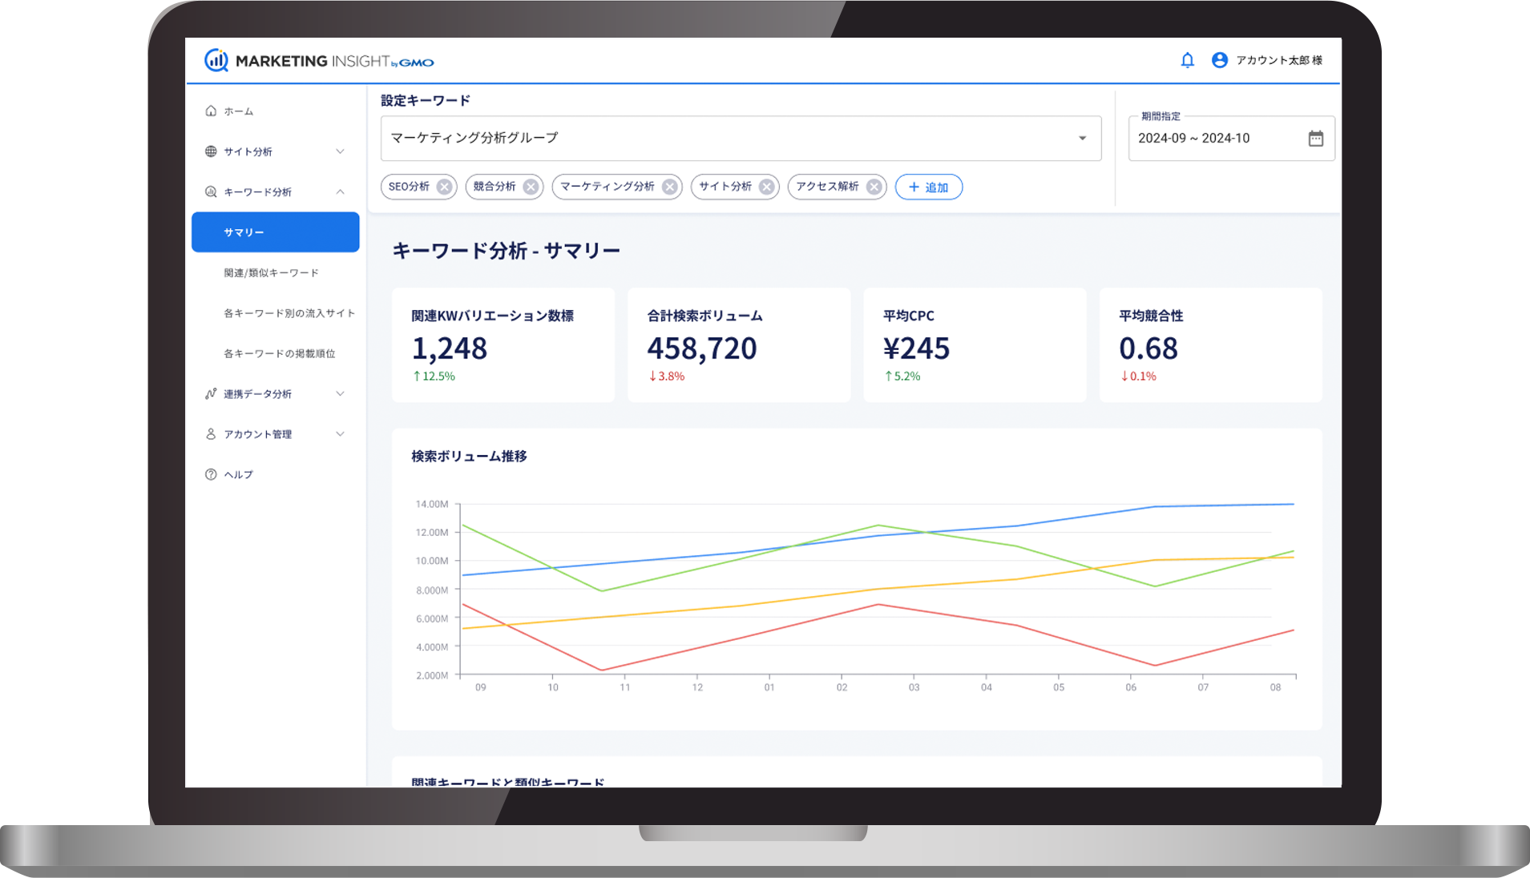Open 各キーワードの掲載順位 page
The image size is (1530, 878).
(279, 352)
